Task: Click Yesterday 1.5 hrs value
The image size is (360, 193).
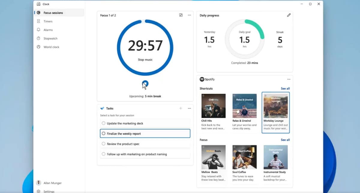Action: 209,39
